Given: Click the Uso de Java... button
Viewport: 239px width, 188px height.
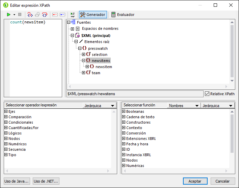Looking at the screenshot, I should [x=17, y=181].
